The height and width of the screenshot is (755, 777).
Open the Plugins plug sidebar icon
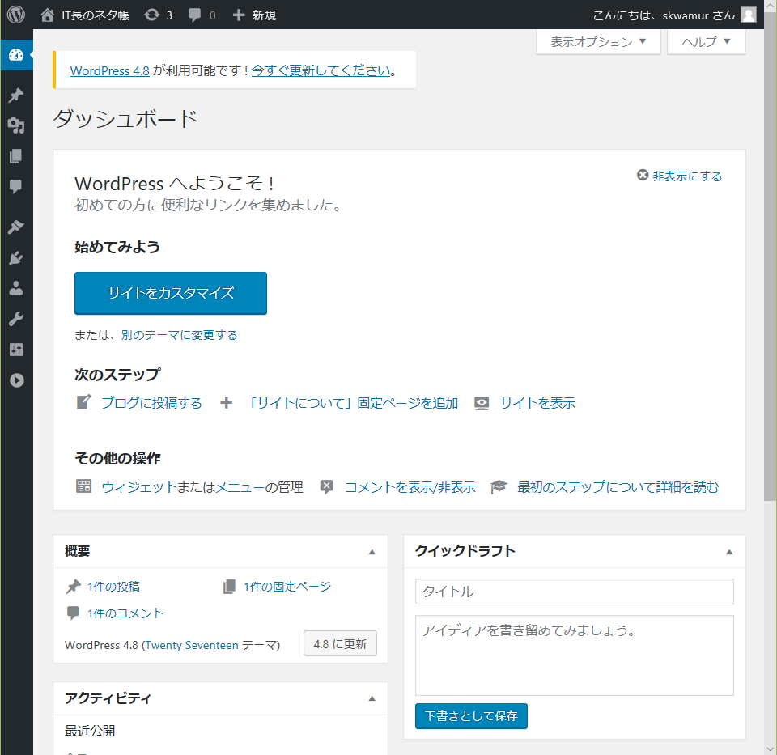point(16,257)
